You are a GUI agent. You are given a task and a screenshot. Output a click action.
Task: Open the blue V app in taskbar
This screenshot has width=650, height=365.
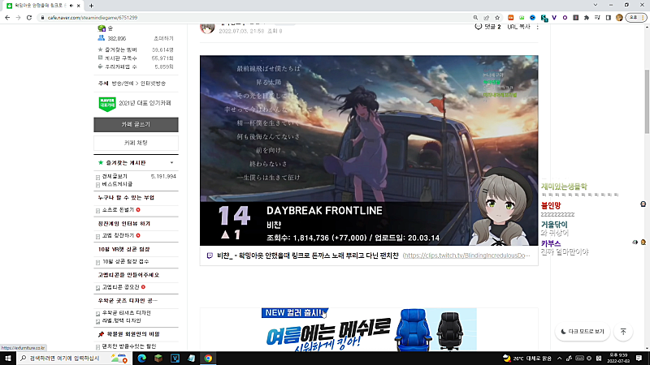tap(175, 358)
